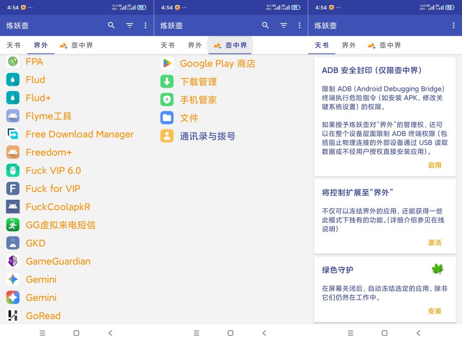Tap the 通讯录与拨号 contacts icon

[167, 136]
